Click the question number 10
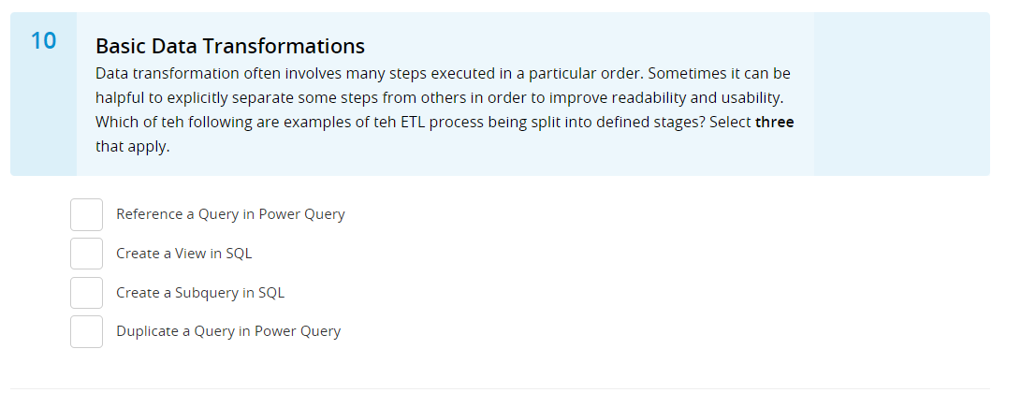This screenshot has width=1021, height=393. click(44, 41)
